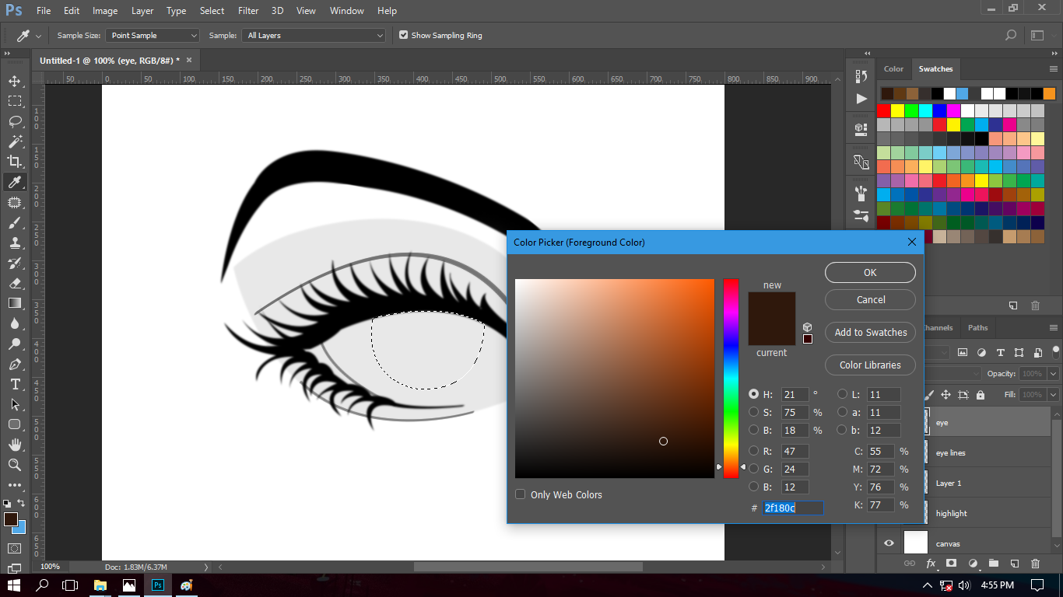Pick the pure red swatch in Swatches
The width and height of the screenshot is (1063, 597).
pos(884,110)
